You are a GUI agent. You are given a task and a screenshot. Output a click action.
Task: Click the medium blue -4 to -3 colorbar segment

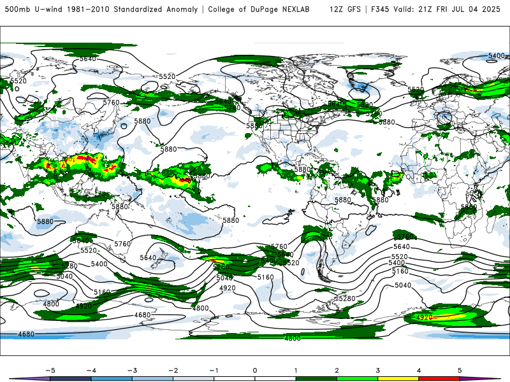click(x=112, y=379)
